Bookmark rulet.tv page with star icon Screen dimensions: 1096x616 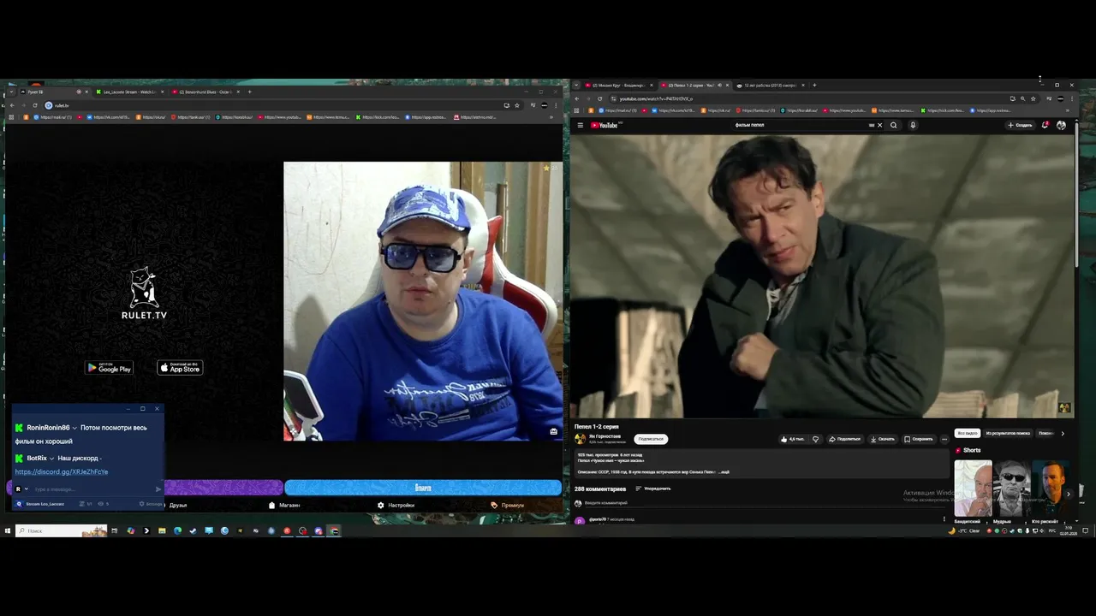tap(517, 105)
